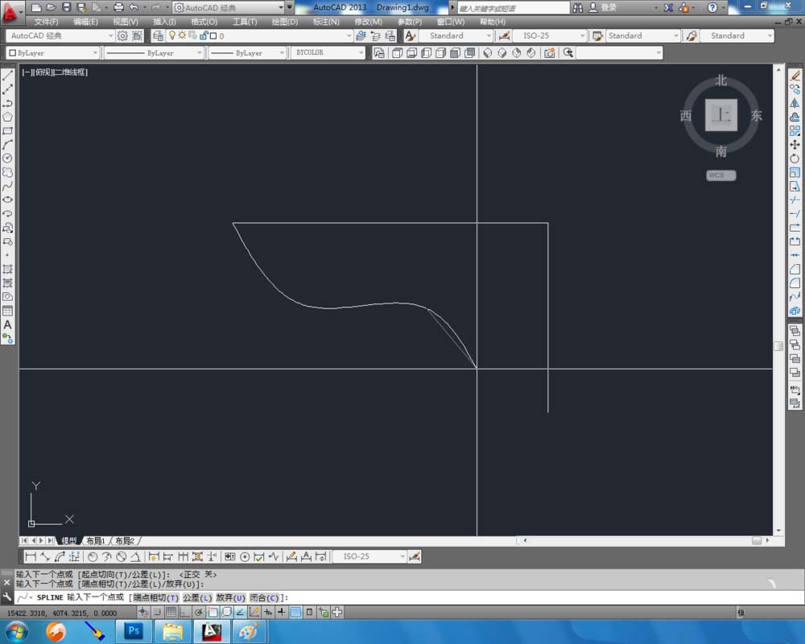Toggle Object Snap in the status bar
805x644 pixels.
213,612
